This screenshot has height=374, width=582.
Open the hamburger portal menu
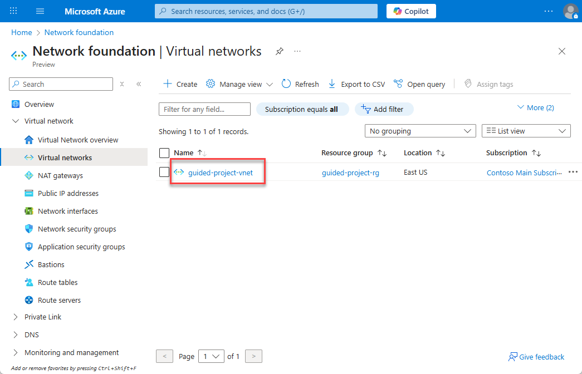coord(40,11)
